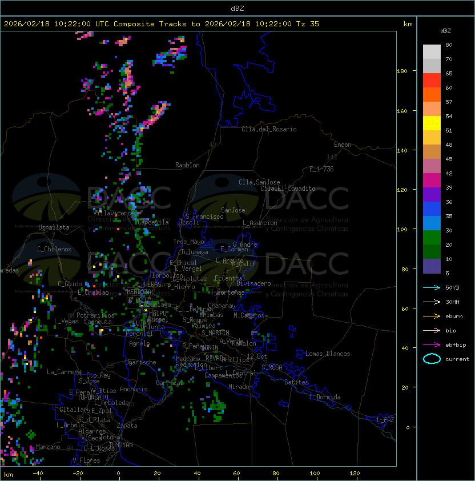Click the 'Uspallata' map label
Image resolution: width=475 pixels, height=481 pixels.
pyautogui.click(x=54, y=227)
